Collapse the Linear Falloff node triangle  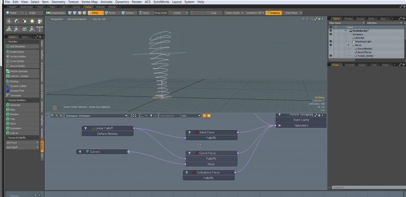pos(86,128)
